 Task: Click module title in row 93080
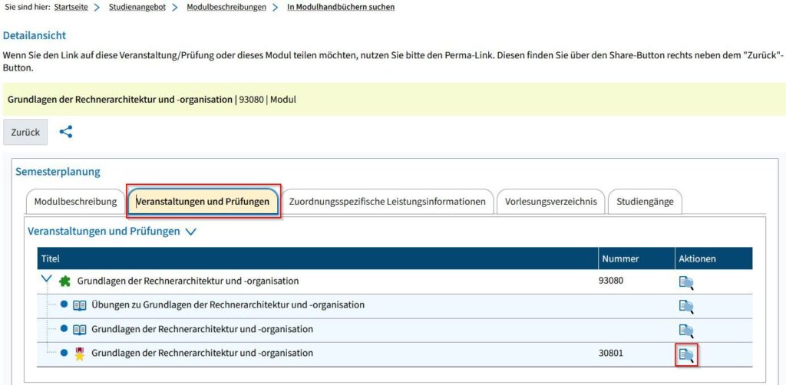tap(188, 281)
